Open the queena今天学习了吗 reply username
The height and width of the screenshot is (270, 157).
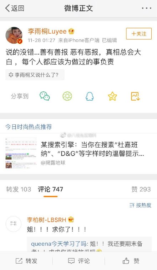pos(59,244)
